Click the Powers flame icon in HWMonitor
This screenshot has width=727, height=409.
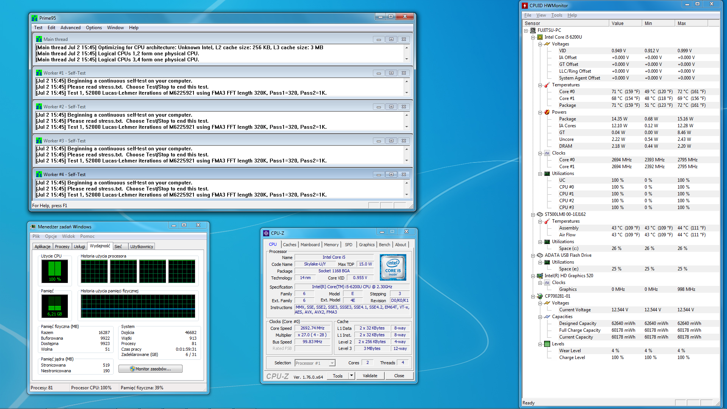click(547, 112)
